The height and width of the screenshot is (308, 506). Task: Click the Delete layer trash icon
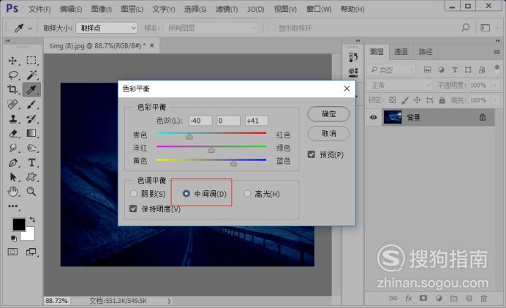[484, 298]
